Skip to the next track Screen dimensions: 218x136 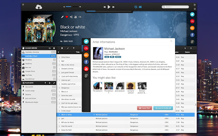[113, 7]
